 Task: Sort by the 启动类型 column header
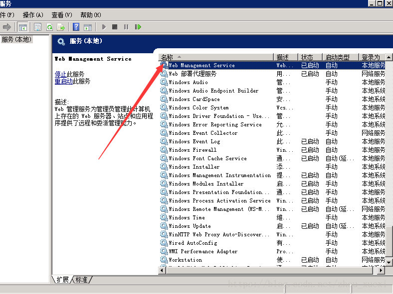(340, 57)
